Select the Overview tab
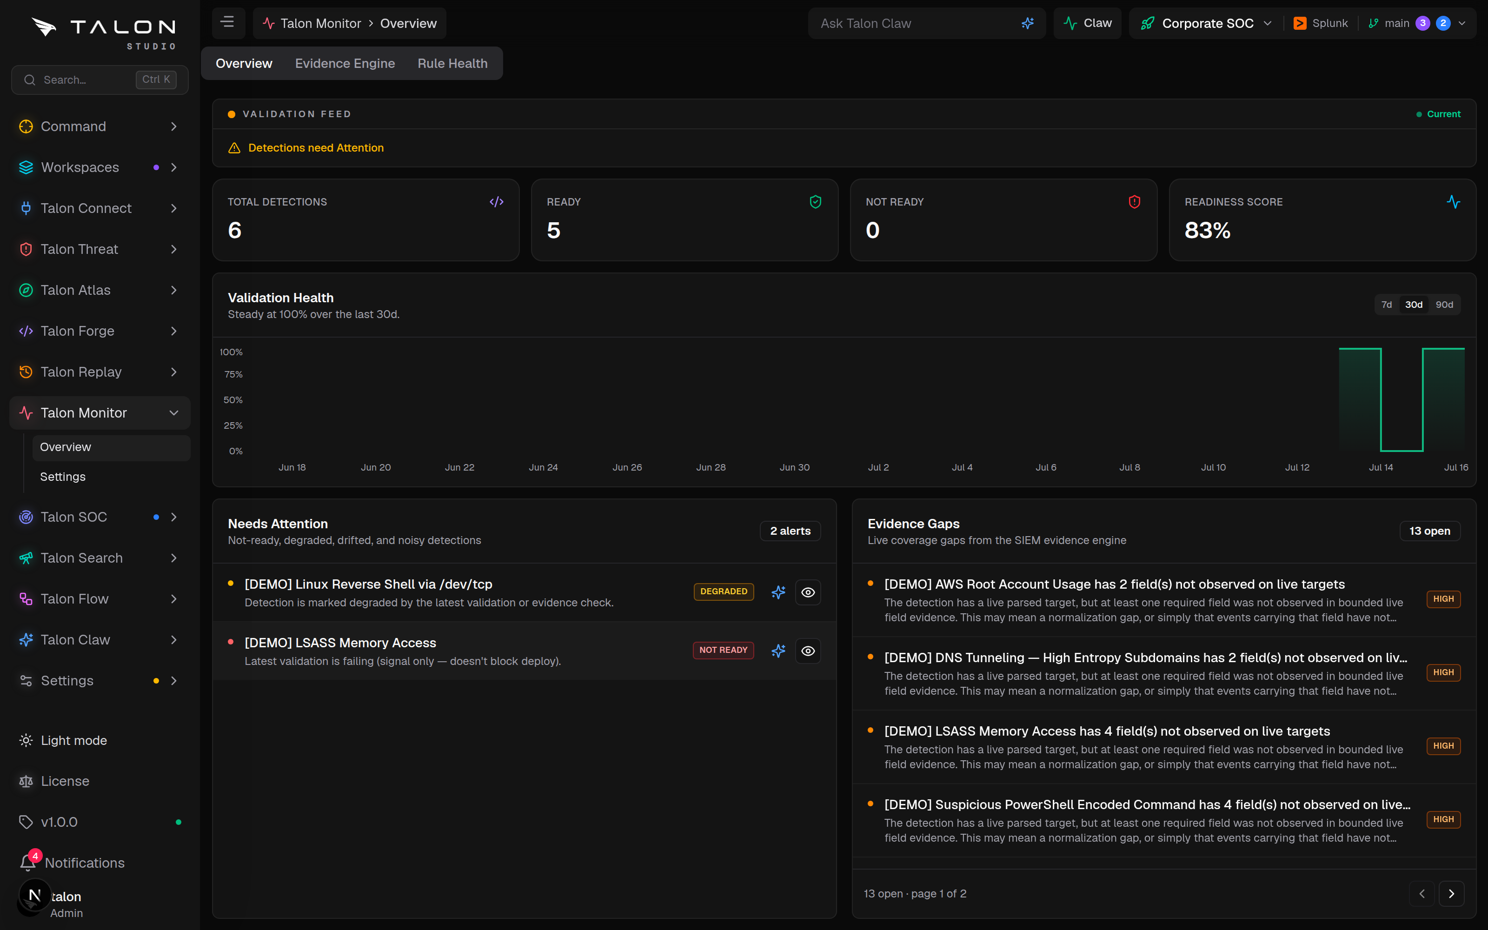This screenshot has width=1488, height=930. pyautogui.click(x=244, y=63)
